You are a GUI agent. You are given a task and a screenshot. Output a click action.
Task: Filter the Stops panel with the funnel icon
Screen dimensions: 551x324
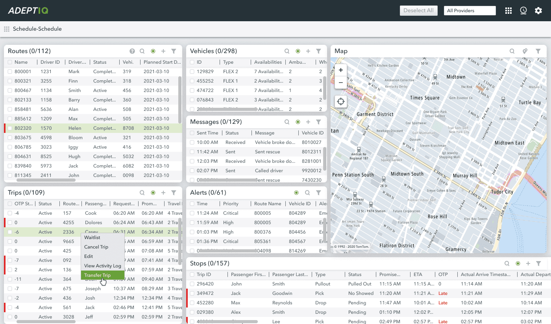[539, 263]
